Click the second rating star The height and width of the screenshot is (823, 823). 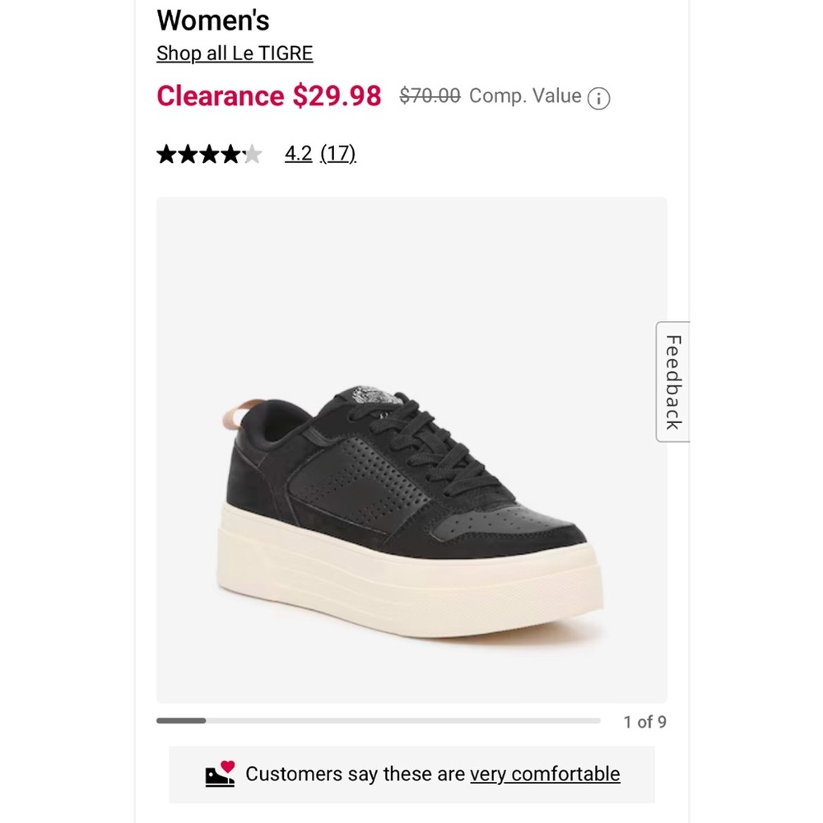186,153
